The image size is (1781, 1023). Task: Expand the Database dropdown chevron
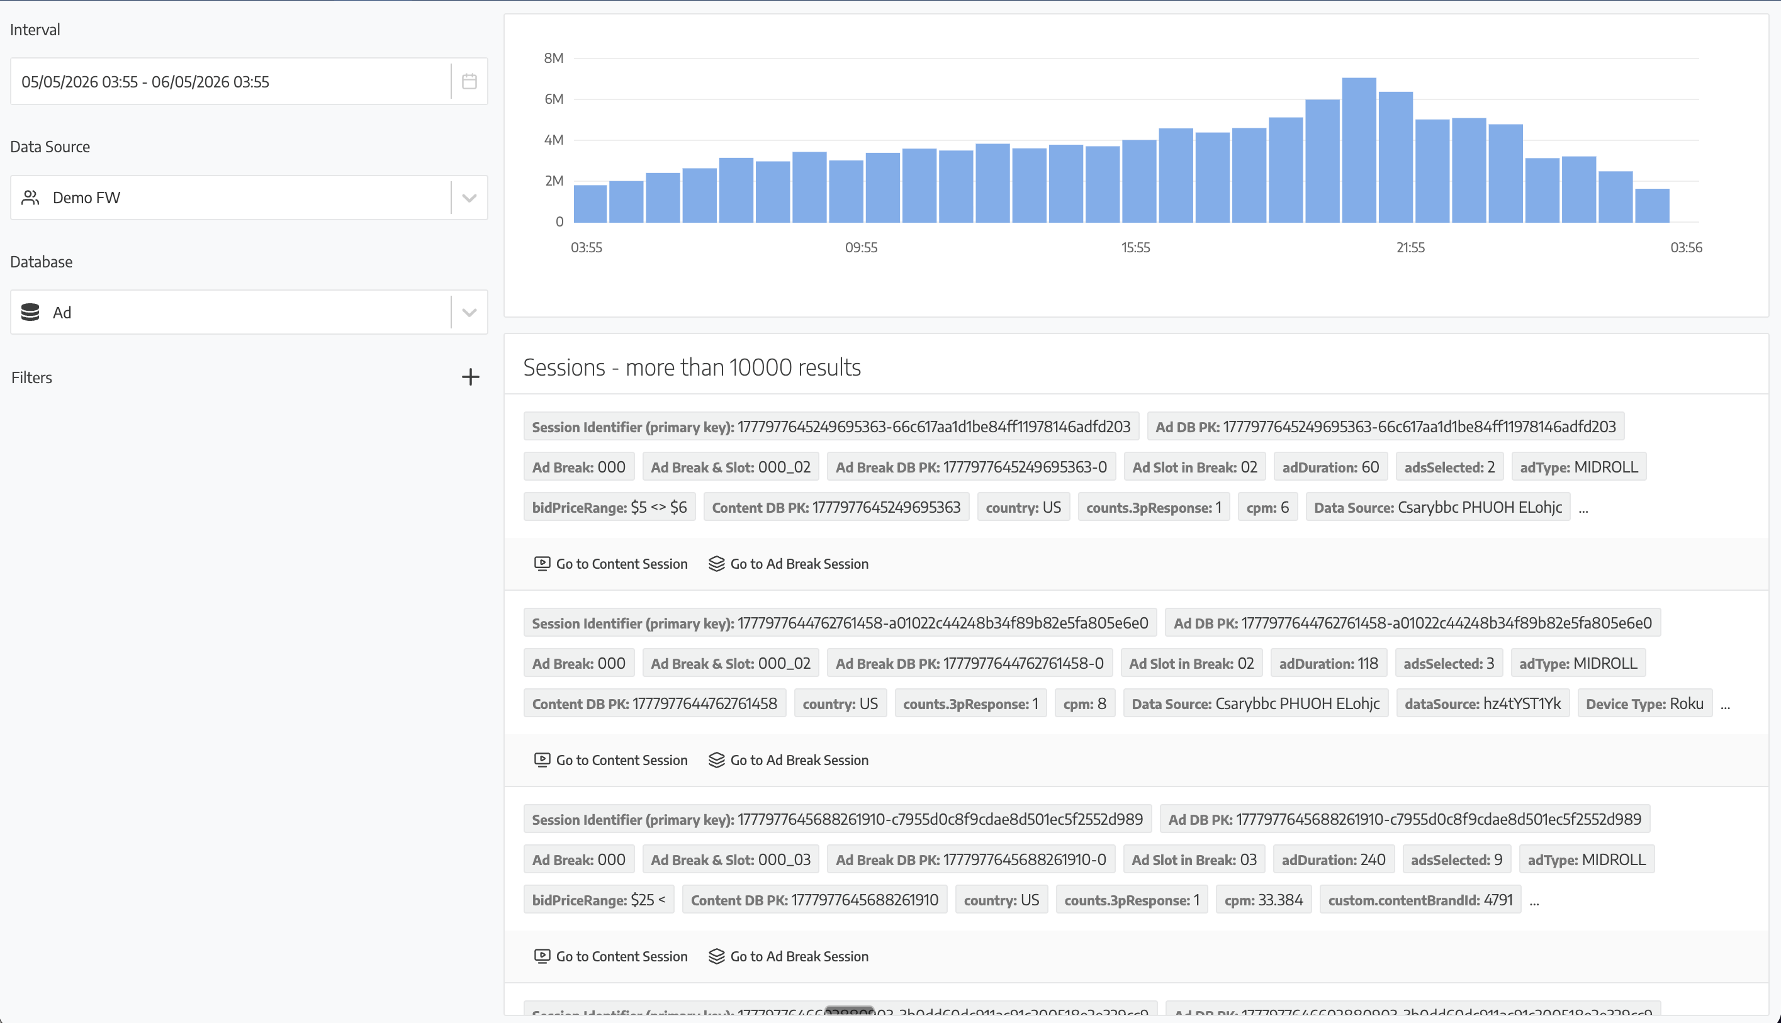point(469,313)
